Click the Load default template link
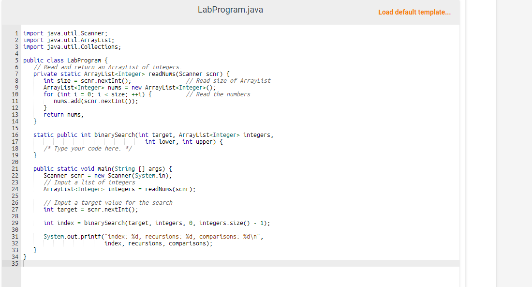The width and height of the screenshot is (532, 287). click(414, 12)
